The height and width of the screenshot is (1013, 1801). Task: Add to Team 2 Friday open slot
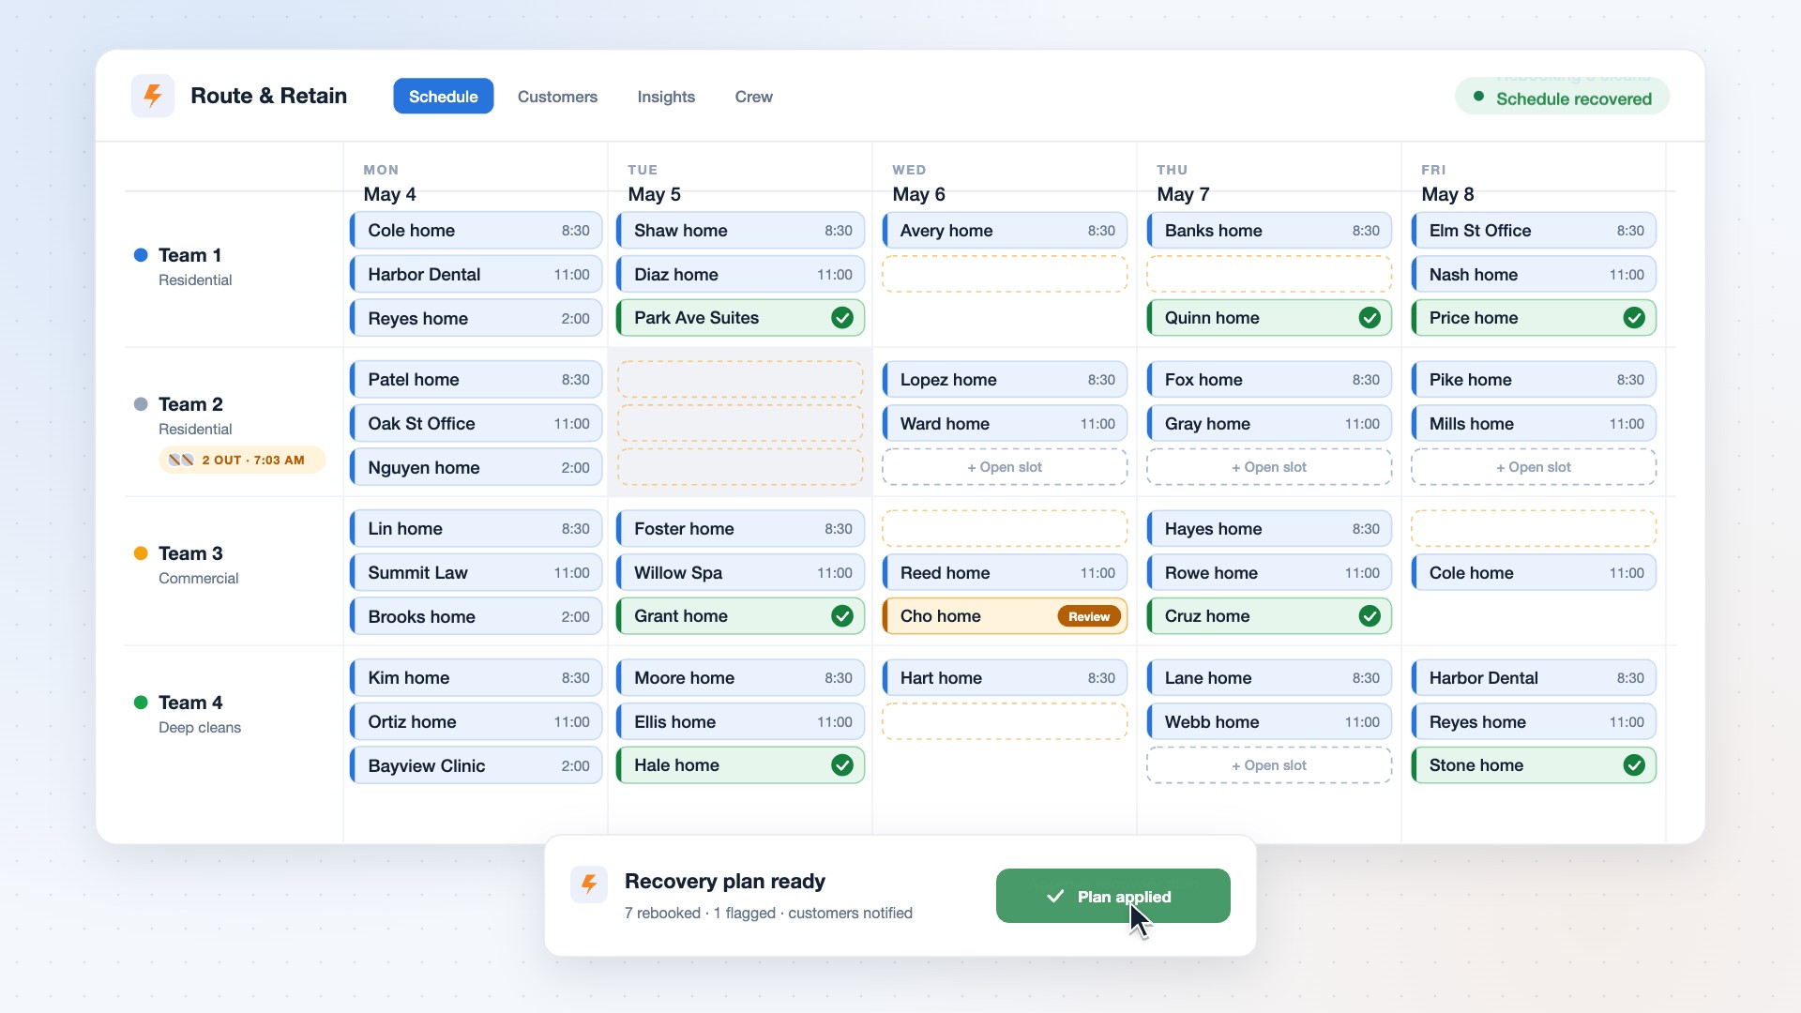[1533, 467]
